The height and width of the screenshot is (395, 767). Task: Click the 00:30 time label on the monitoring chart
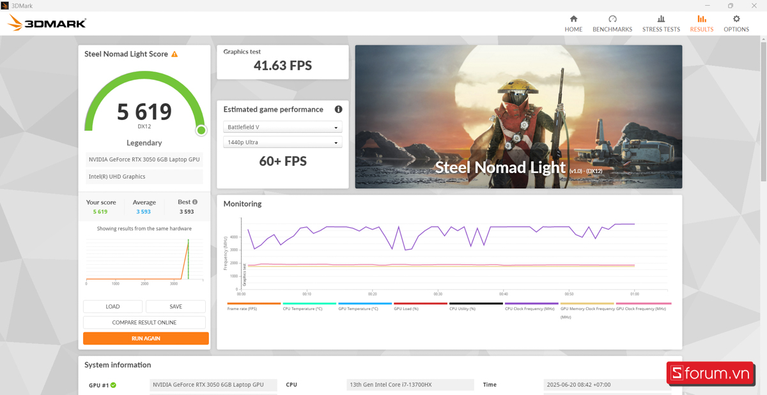pos(438,294)
